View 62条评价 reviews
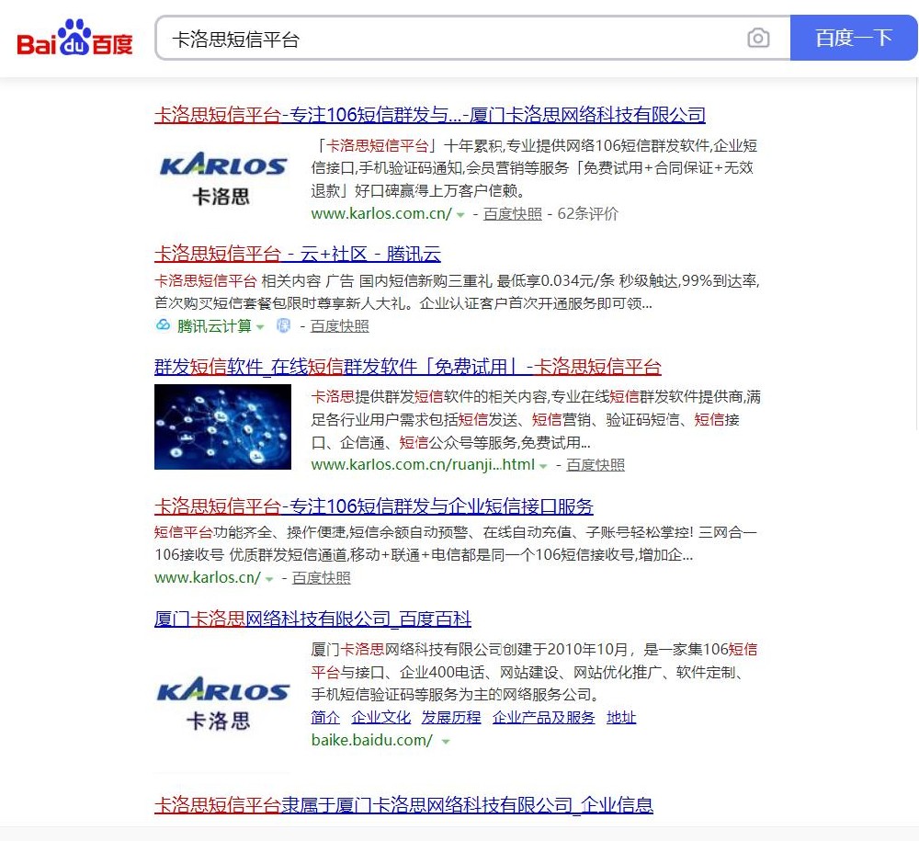Screen dimensions: 919x841 pyautogui.click(x=587, y=214)
